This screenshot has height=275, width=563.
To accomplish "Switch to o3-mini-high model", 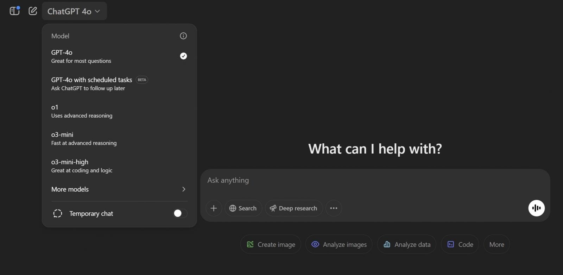I will click(119, 166).
